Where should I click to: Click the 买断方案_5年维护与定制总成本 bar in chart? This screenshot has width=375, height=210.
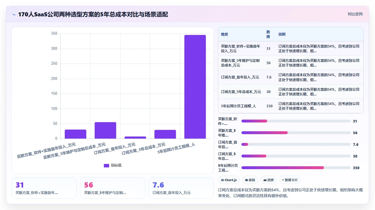105,130
